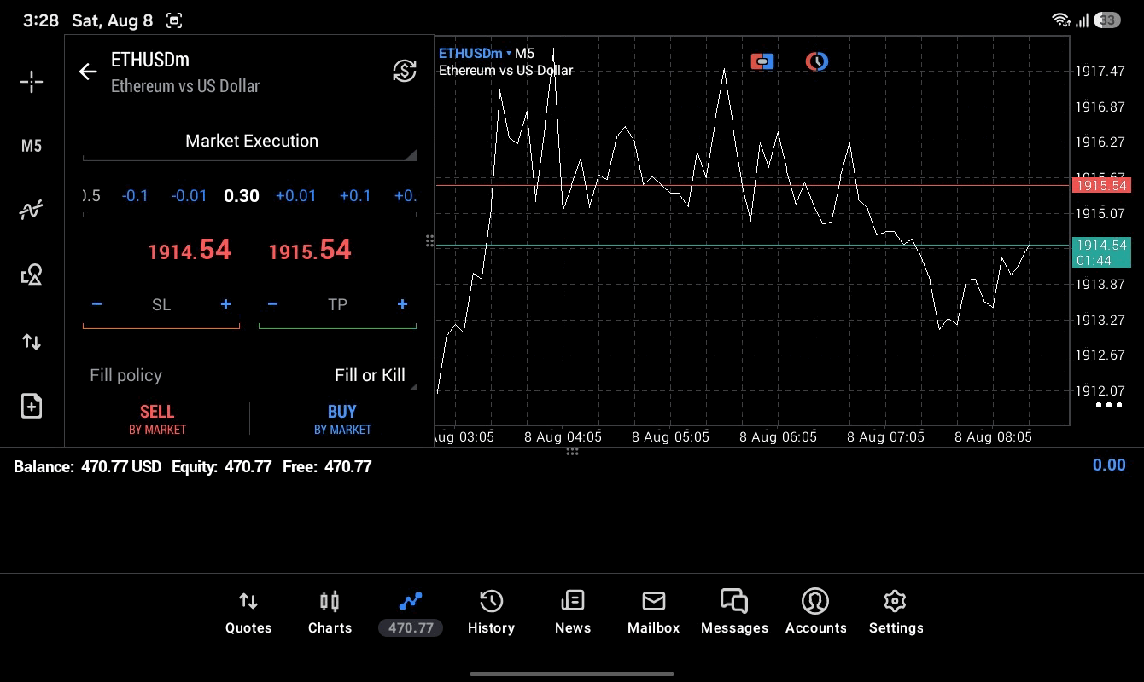Tap the 1917.47 price axis label
This screenshot has height=682, width=1144.
point(1100,72)
